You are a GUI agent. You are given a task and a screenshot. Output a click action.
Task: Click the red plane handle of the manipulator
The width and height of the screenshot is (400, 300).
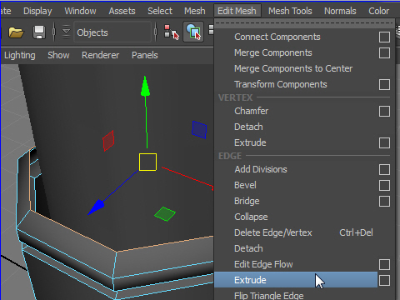[108, 141]
